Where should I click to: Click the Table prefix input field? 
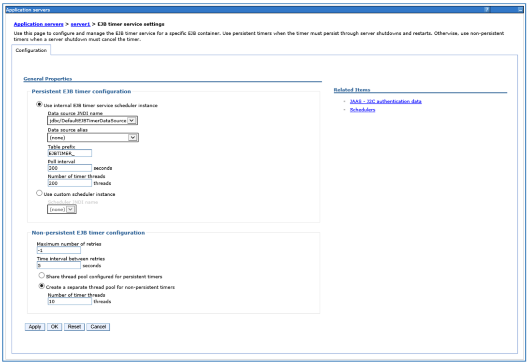70,153
